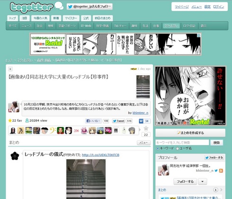Image resolution: width=232 pixels, height=199 pixels.
Task: Open the マイスター tab
Action: point(71,18)
